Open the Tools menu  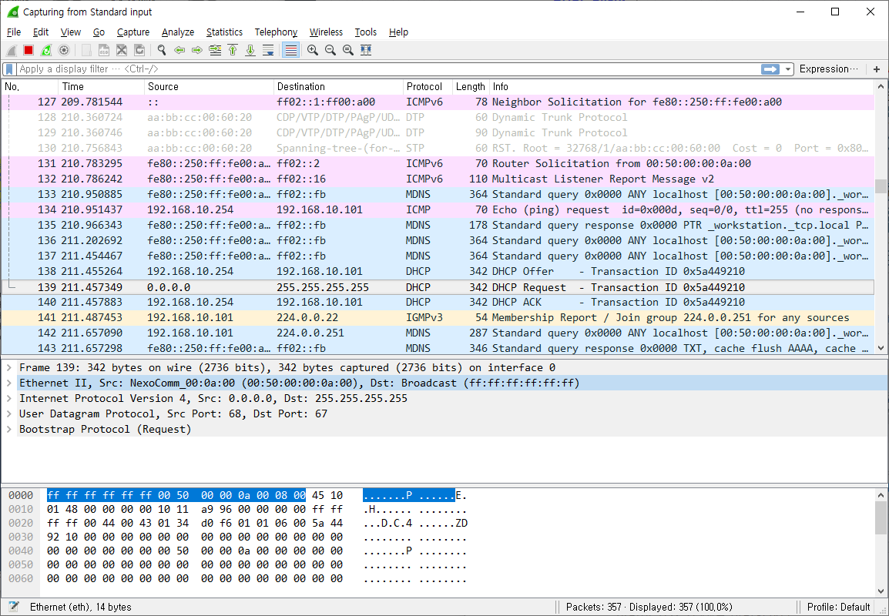[366, 32]
